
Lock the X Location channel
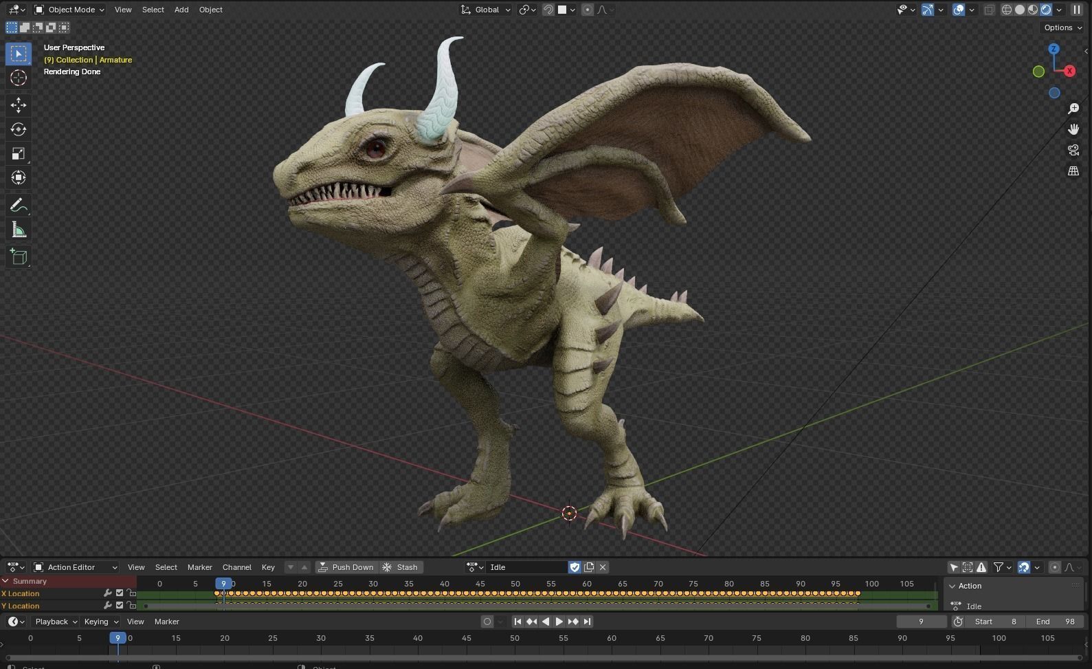(x=131, y=593)
